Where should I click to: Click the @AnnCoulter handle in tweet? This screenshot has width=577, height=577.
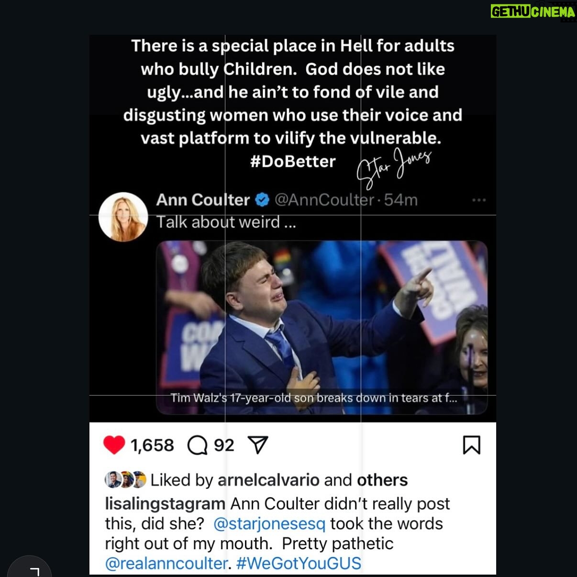(x=324, y=200)
